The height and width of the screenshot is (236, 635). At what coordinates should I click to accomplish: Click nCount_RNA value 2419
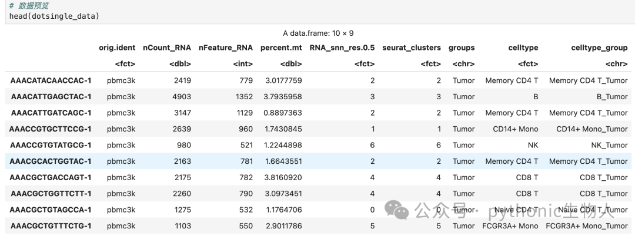182,80
